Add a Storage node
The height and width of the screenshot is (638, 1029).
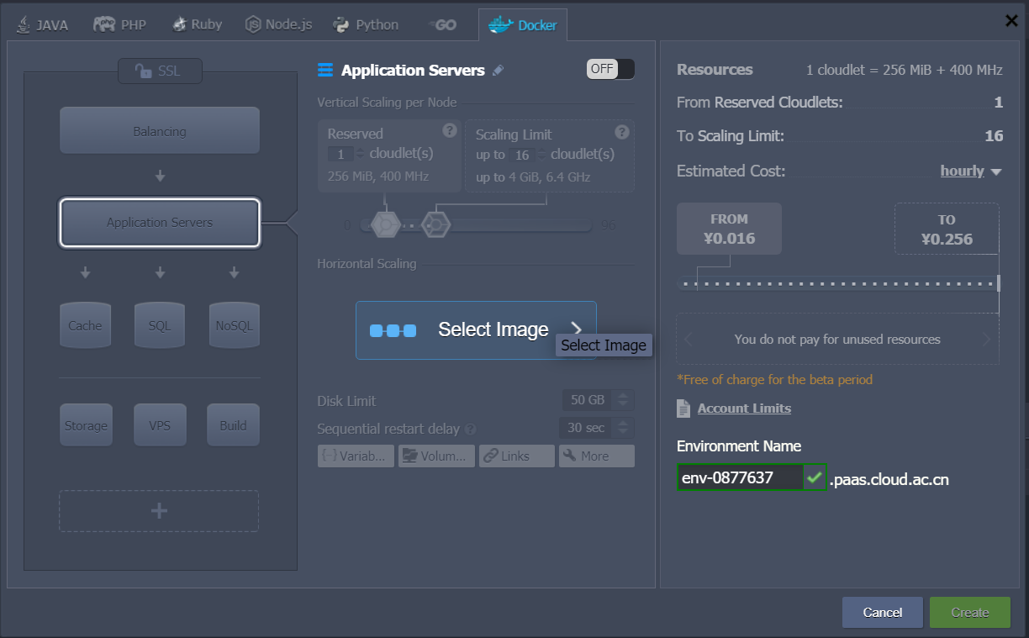tap(86, 425)
